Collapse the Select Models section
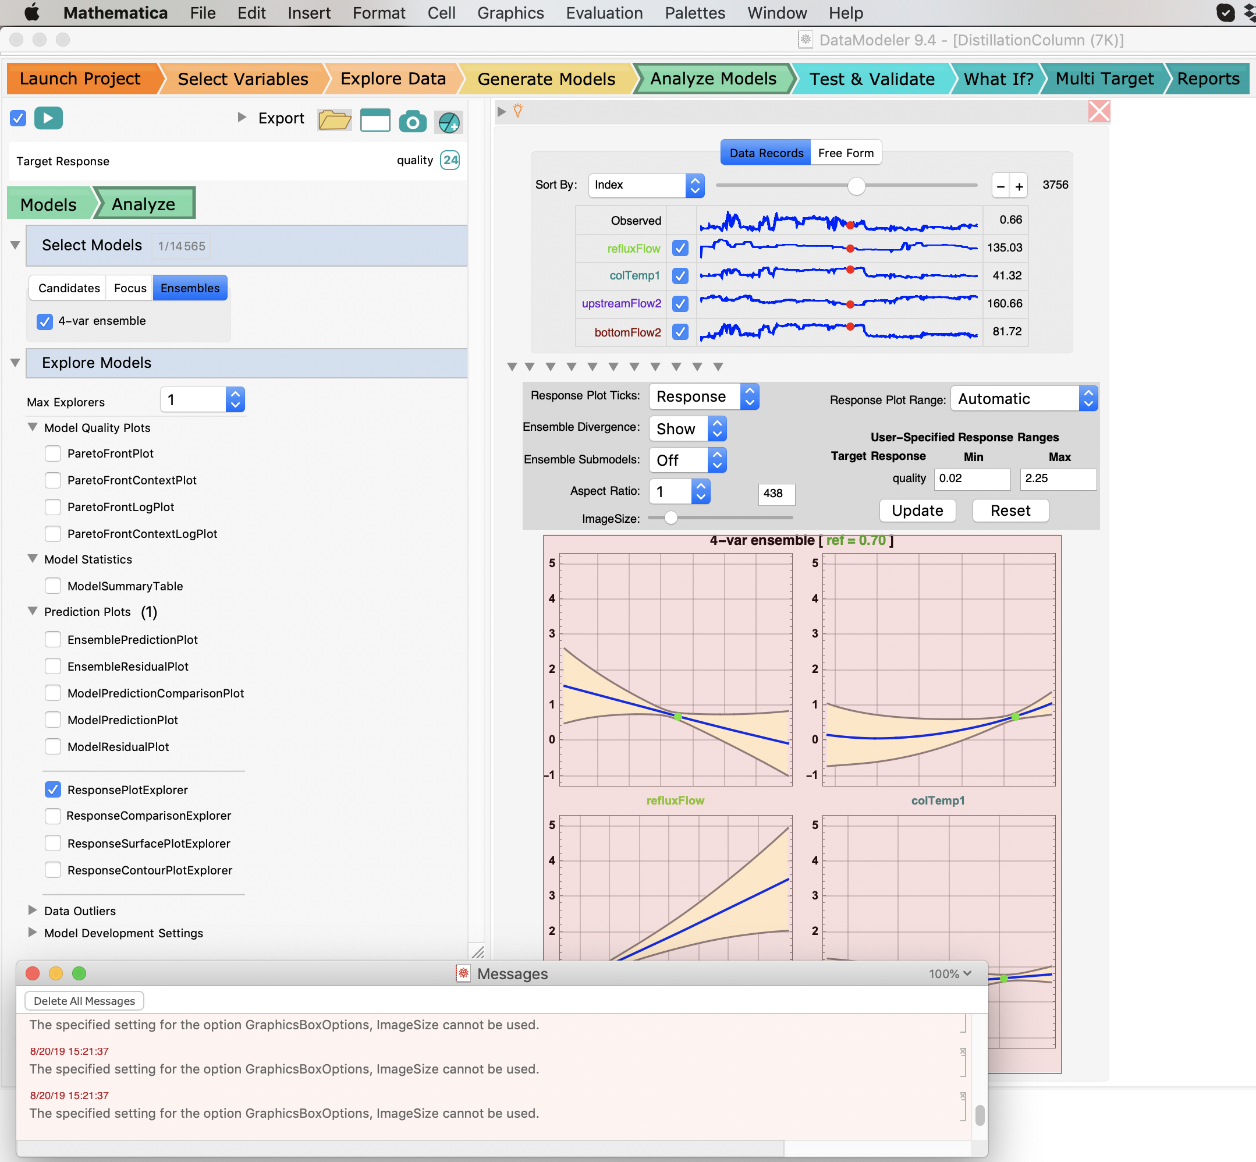Screen dimensions: 1256x1162 pyautogui.click(x=16, y=245)
